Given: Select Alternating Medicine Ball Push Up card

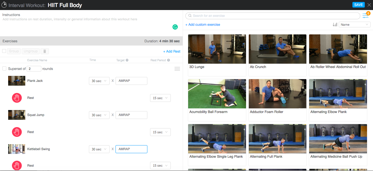Looking at the screenshot, I should click(x=338, y=145).
